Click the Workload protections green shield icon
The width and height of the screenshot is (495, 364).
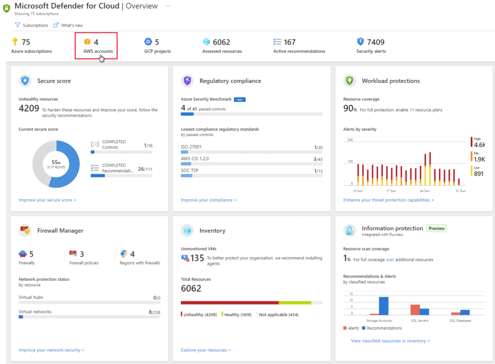pos(349,81)
